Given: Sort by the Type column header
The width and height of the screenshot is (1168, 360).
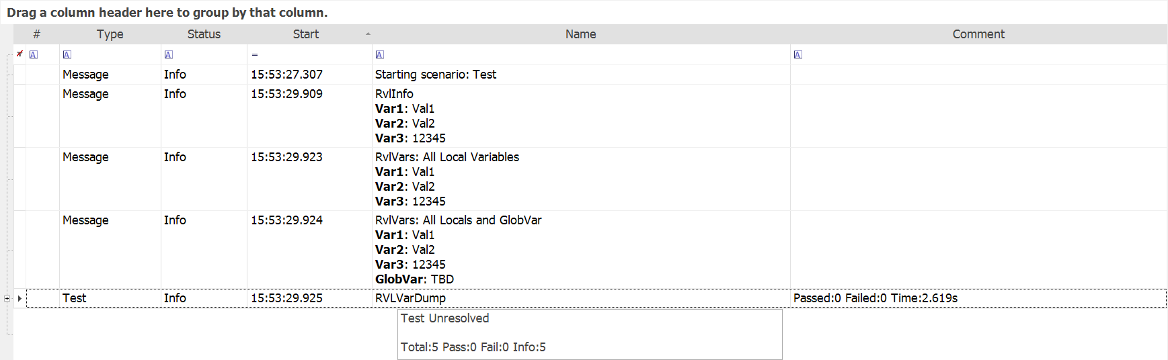Looking at the screenshot, I should (x=110, y=34).
